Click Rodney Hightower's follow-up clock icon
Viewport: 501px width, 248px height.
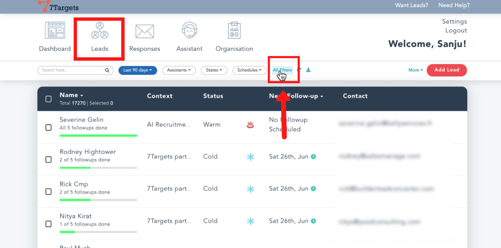coord(313,157)
